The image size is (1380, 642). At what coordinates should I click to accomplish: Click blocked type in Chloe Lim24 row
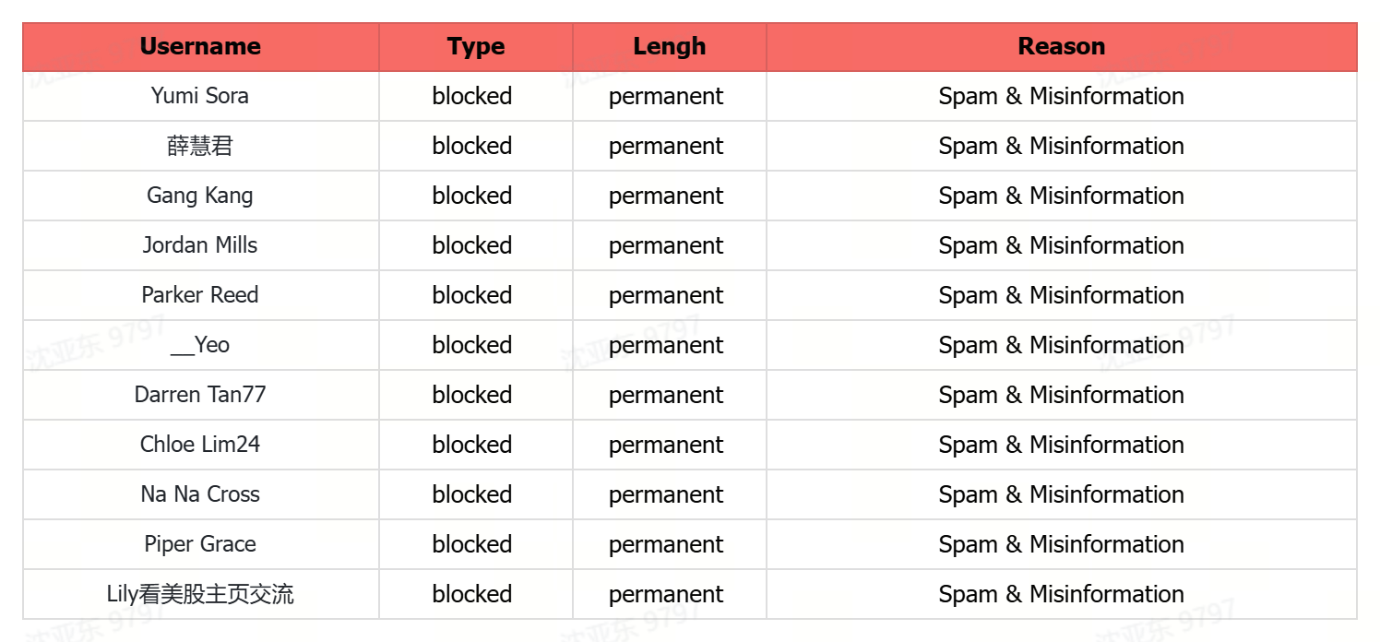tap(472, 445)
